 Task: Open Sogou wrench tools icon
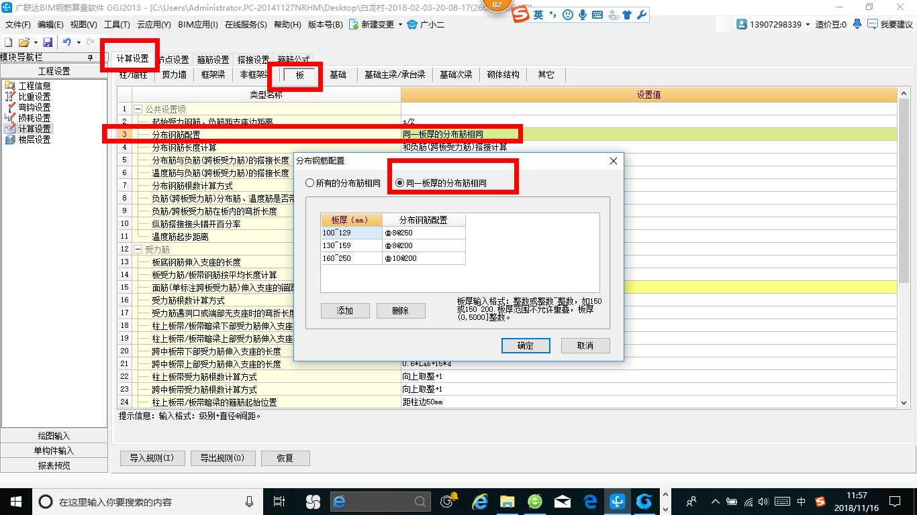point(641,15)
